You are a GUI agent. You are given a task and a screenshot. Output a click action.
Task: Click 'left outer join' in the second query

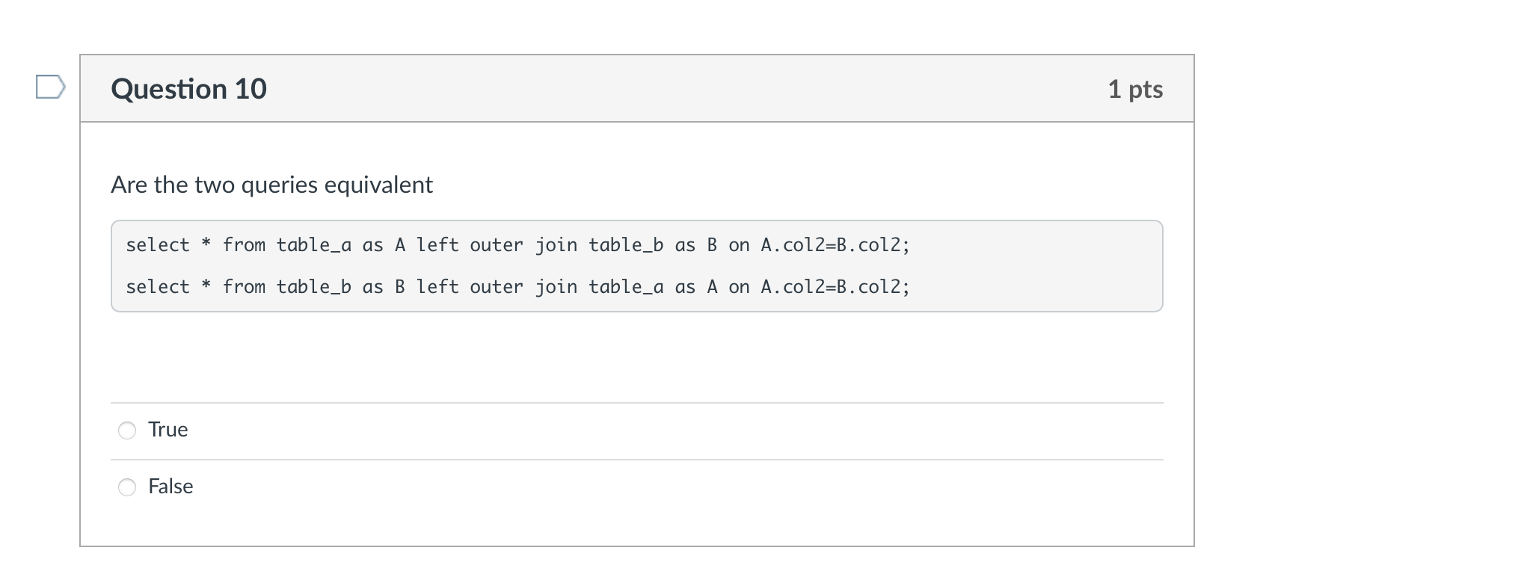pyautogui.click(x=497, y=287)
